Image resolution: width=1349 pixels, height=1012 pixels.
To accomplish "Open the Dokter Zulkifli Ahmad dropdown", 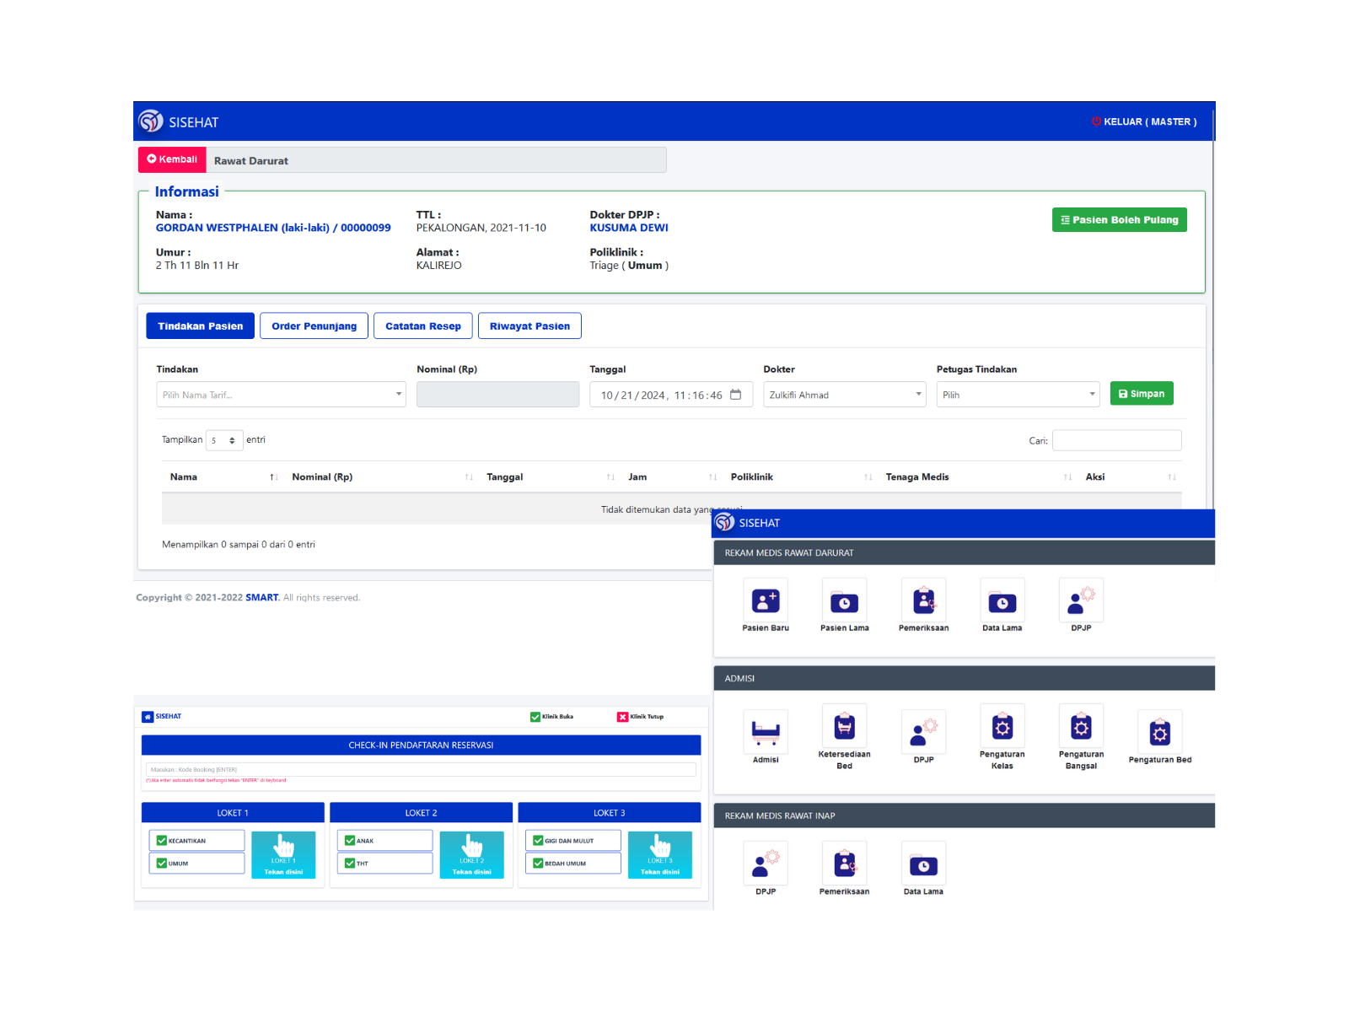I will click(x=844, y=395).
